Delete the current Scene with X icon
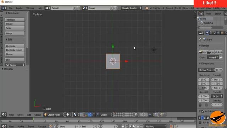The height and width of the screenshot is (128, 227). [x=116, y=8]
